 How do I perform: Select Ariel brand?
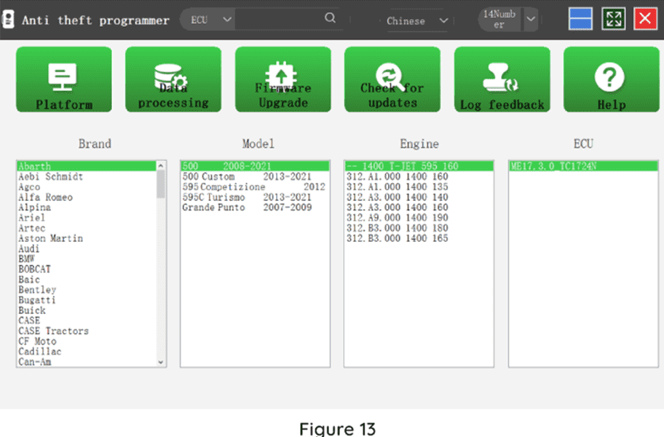[87, 218]
